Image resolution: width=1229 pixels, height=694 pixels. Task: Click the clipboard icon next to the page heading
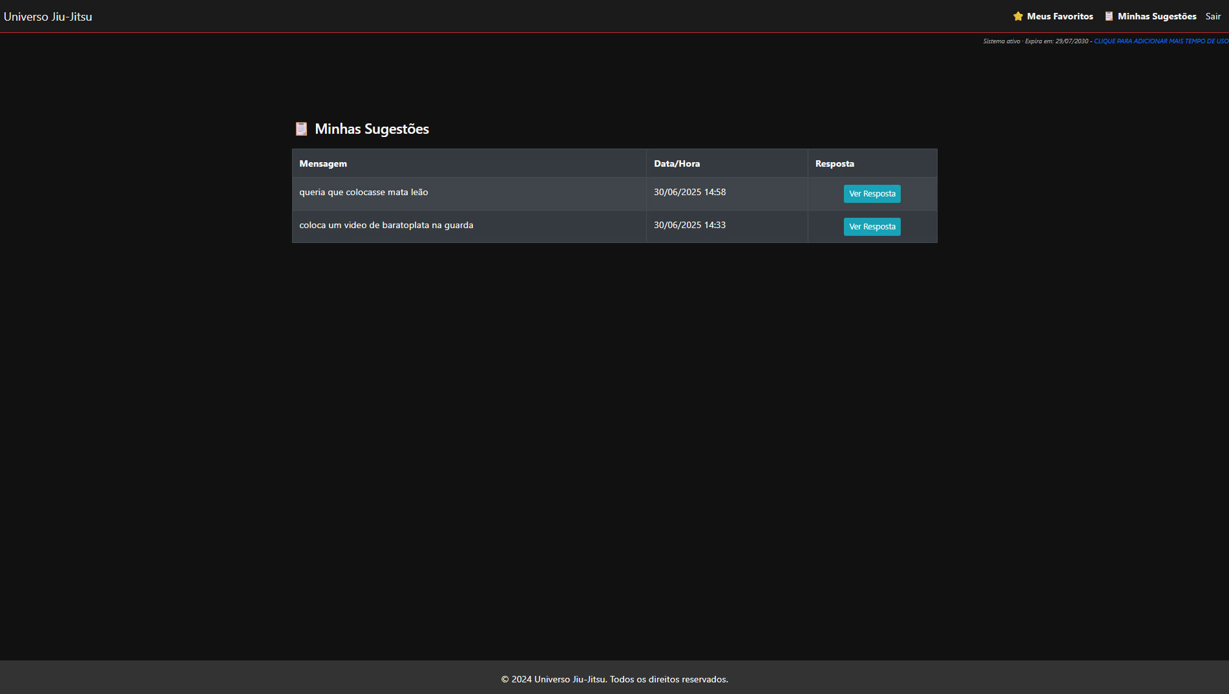(x=301, y=129)
